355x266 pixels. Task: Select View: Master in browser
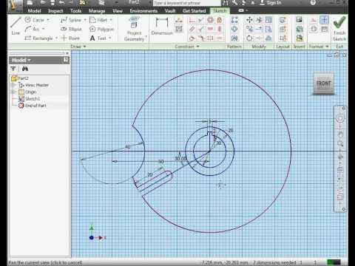[34, 85]
